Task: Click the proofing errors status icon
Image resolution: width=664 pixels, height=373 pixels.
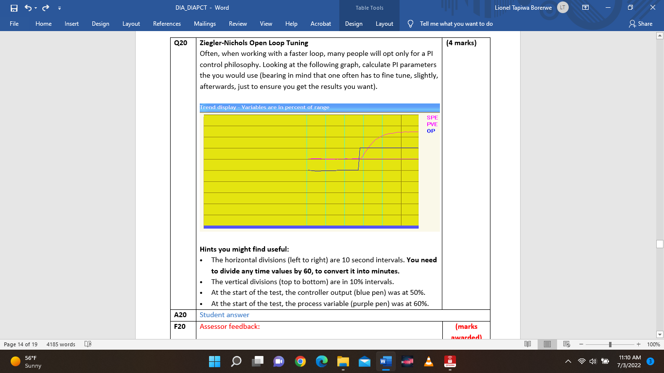Action: click(88, 344)
